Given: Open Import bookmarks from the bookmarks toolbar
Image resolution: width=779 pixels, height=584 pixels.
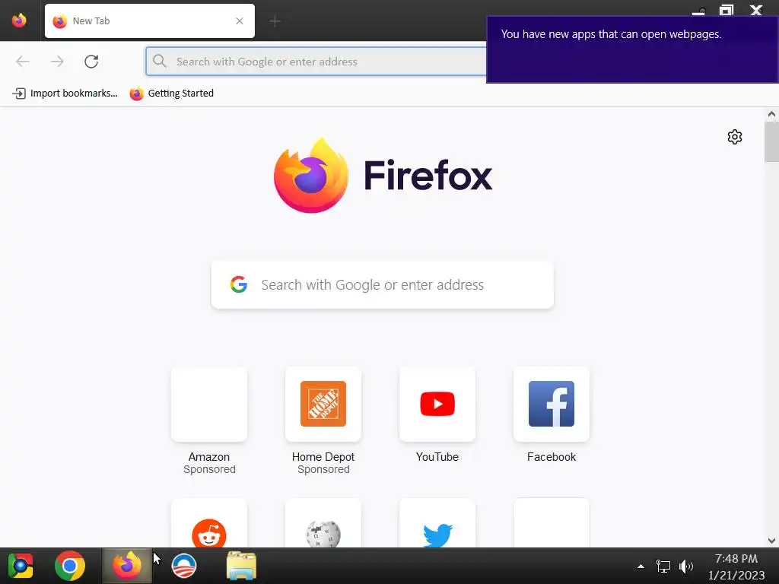Looking at the screenshot, I should [65, 94].
